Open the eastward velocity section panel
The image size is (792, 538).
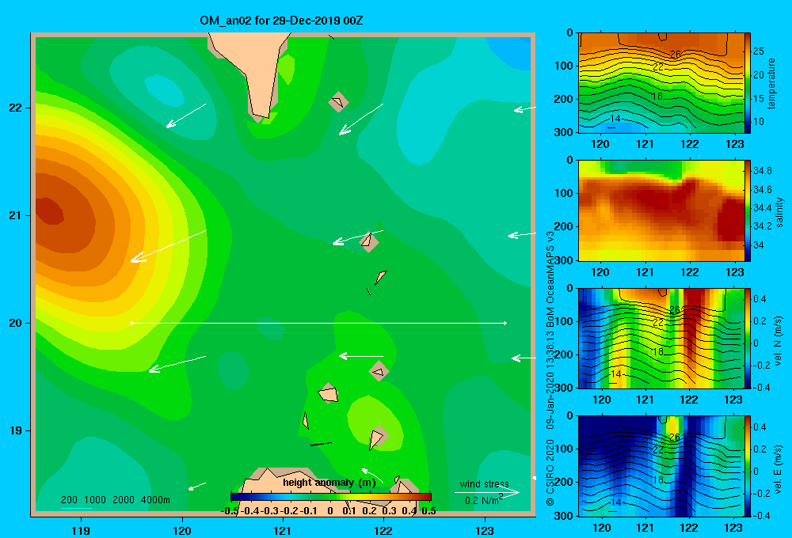click(x=661, y=466)
